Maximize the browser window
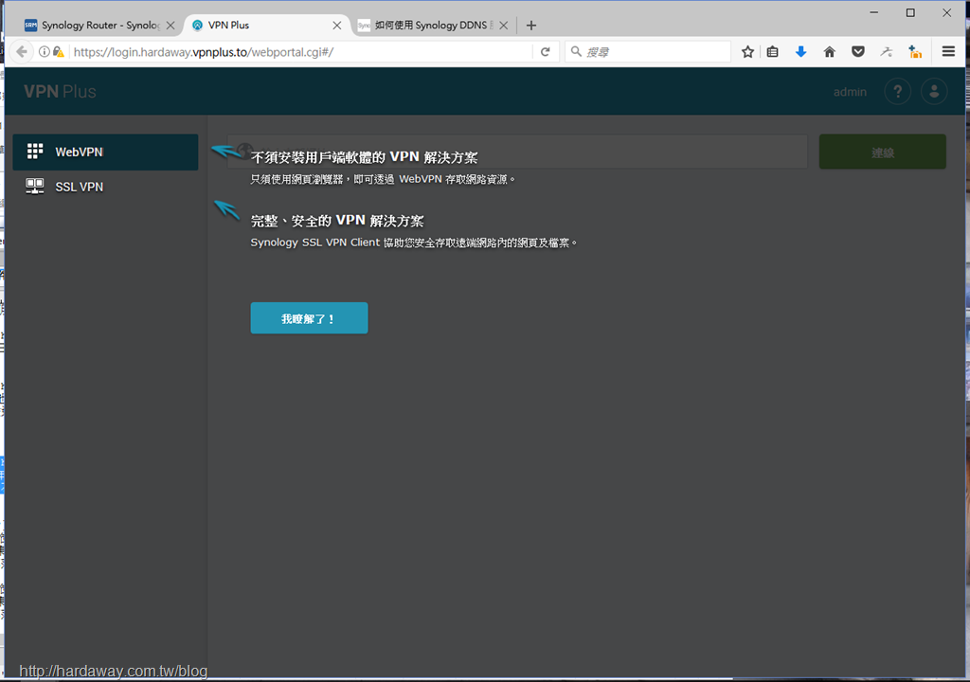970x682 pixels. click(x=910, y=12)
